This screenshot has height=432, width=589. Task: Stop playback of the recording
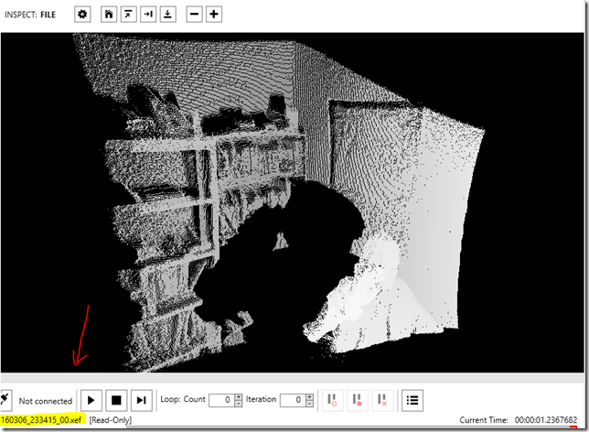[116, 400]
